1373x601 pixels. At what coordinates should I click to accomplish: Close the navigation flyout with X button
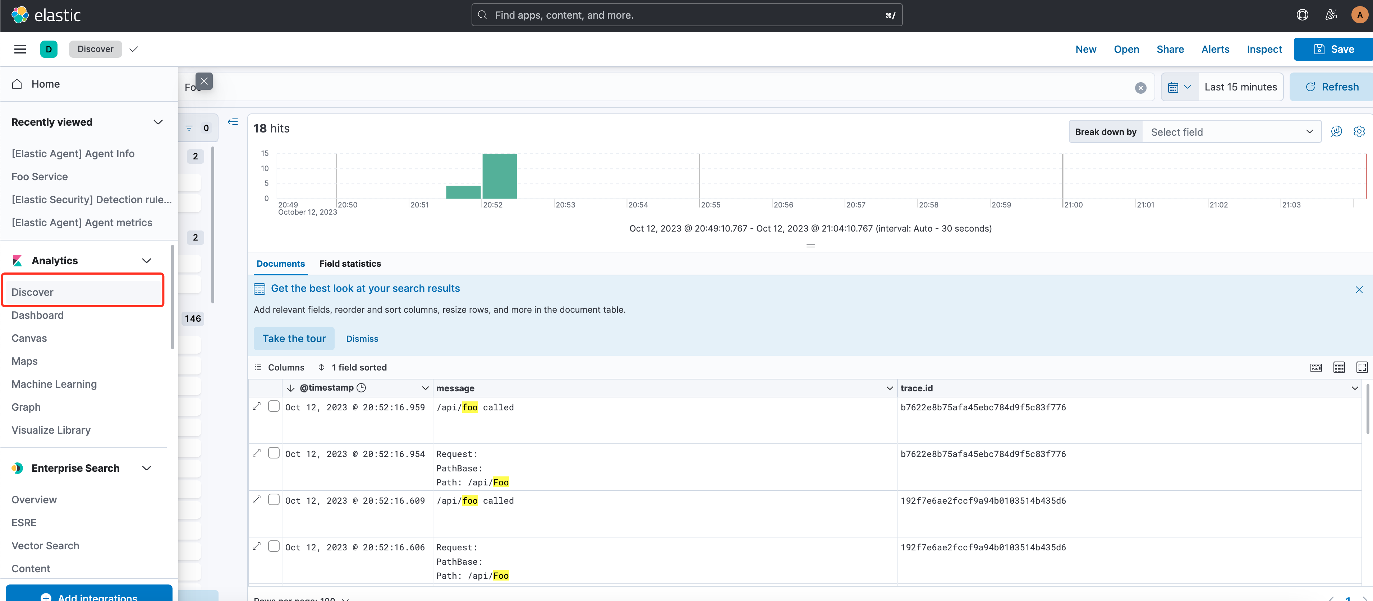(x=203, y=81)
